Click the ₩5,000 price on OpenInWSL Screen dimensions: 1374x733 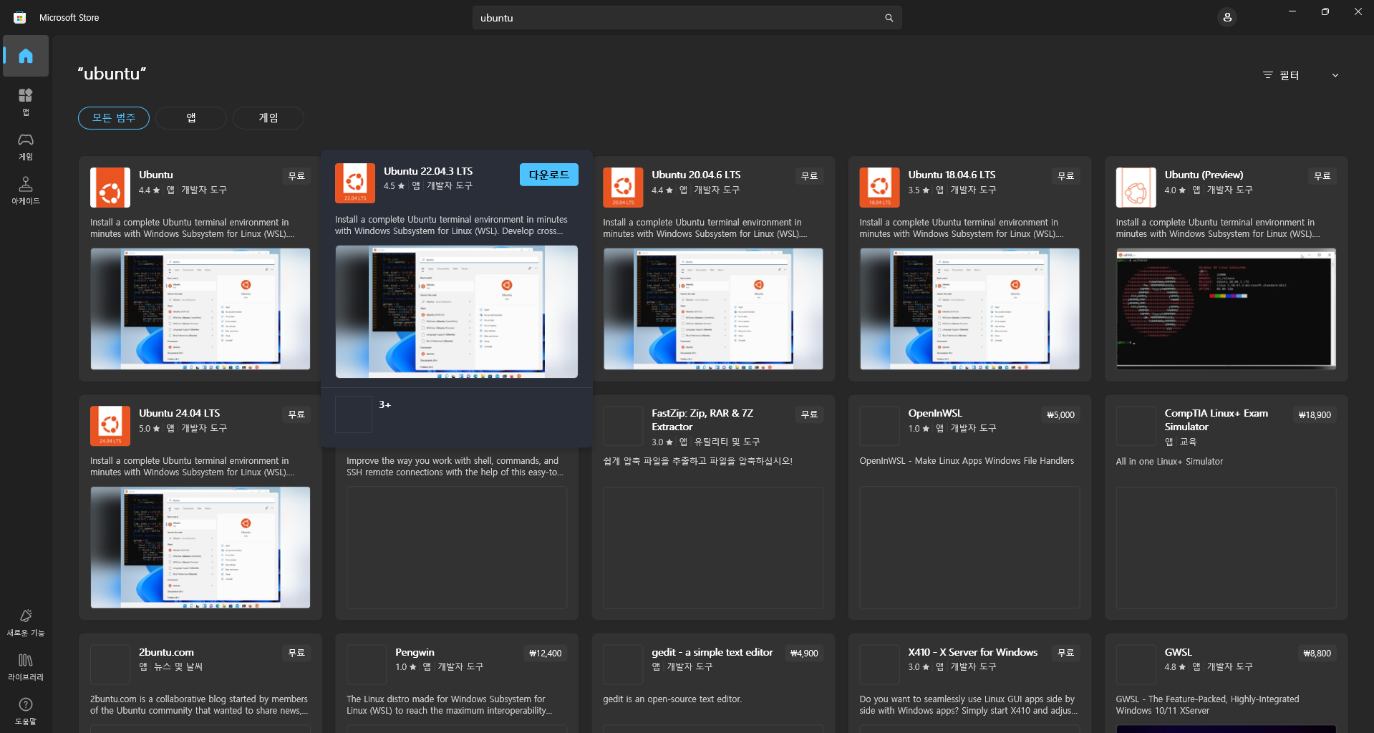[x=1060, y=414]
